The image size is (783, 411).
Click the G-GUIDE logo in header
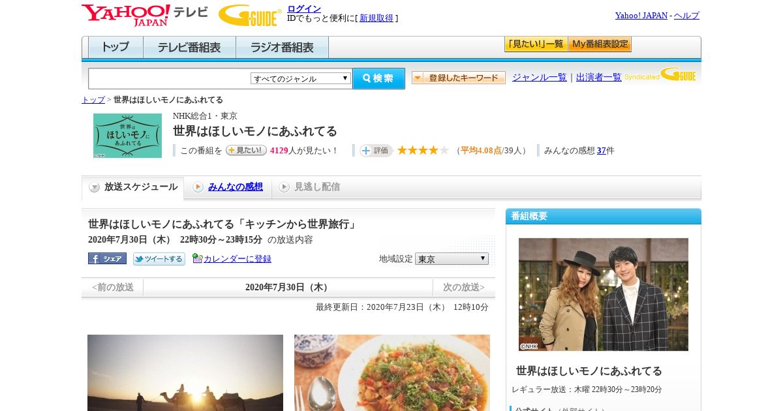250,16
